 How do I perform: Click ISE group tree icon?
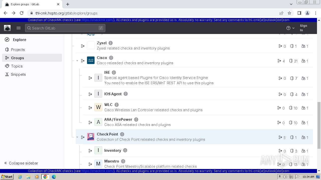90,78
